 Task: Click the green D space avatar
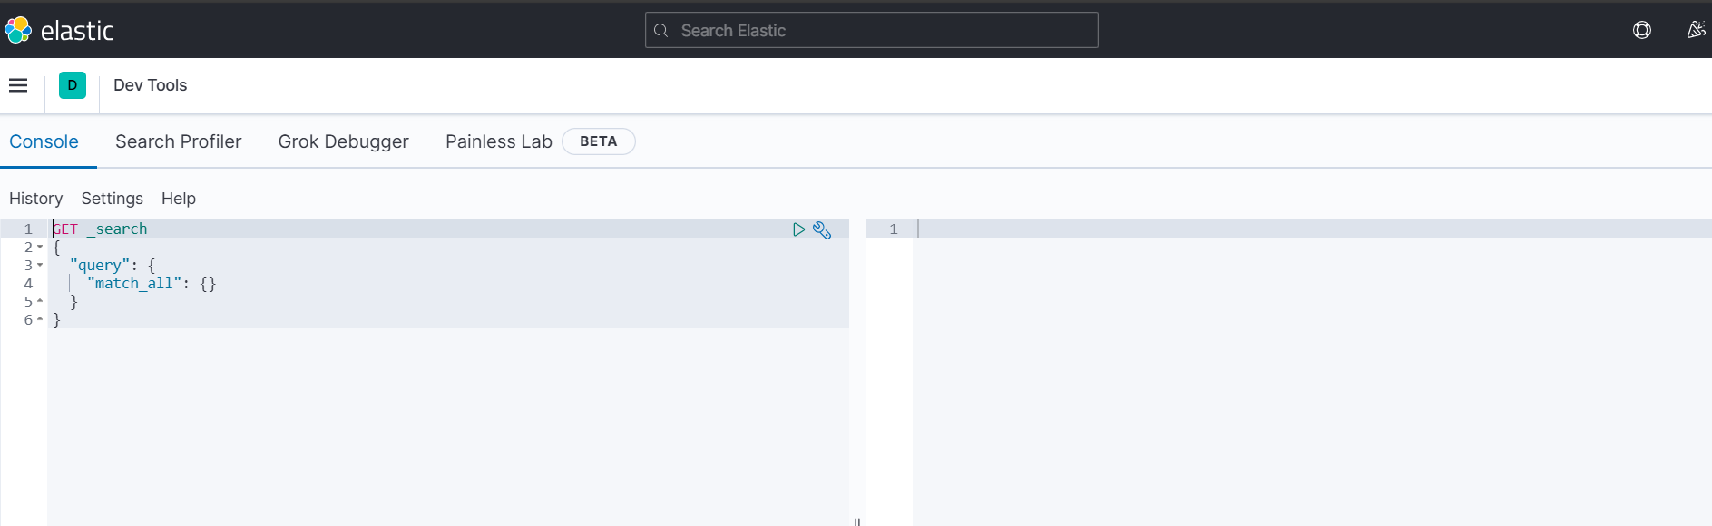point(73,85)
